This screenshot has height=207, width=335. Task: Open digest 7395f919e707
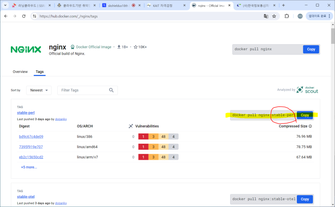point(31,147)
